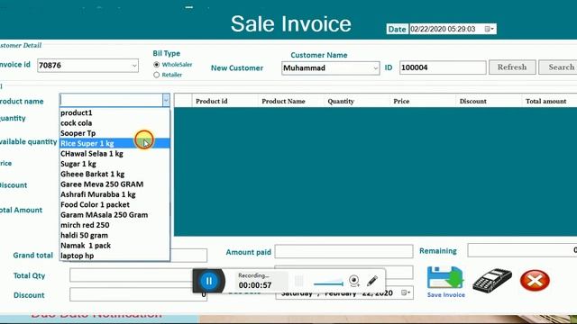577x324 pixels.
Task: Click the Discount column header
Action: (x=489, y=101)
